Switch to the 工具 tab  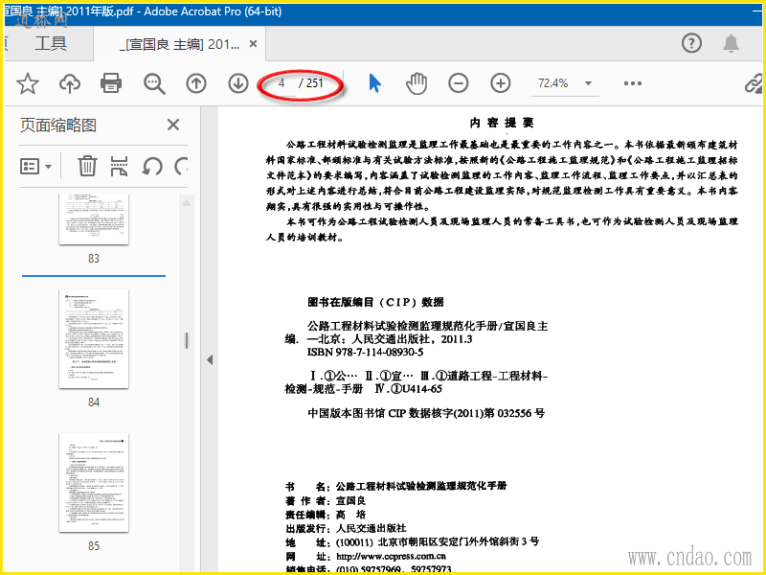pyautogui.click(x=51, y=43)
